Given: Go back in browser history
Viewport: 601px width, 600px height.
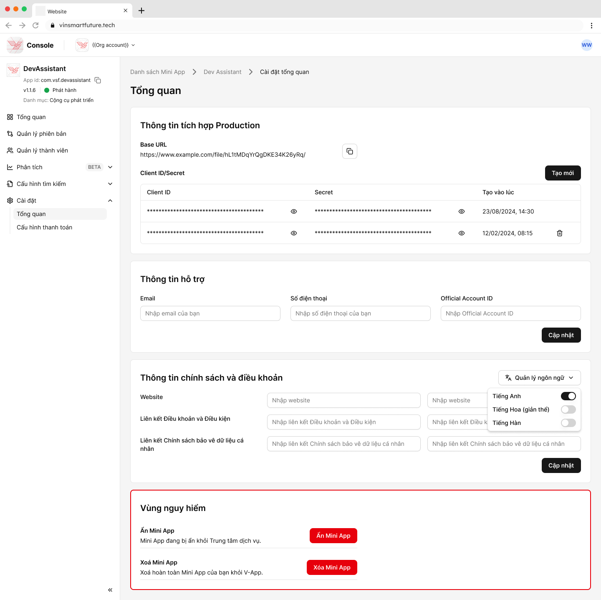Looking at the screenshot, I should (9, 25).
